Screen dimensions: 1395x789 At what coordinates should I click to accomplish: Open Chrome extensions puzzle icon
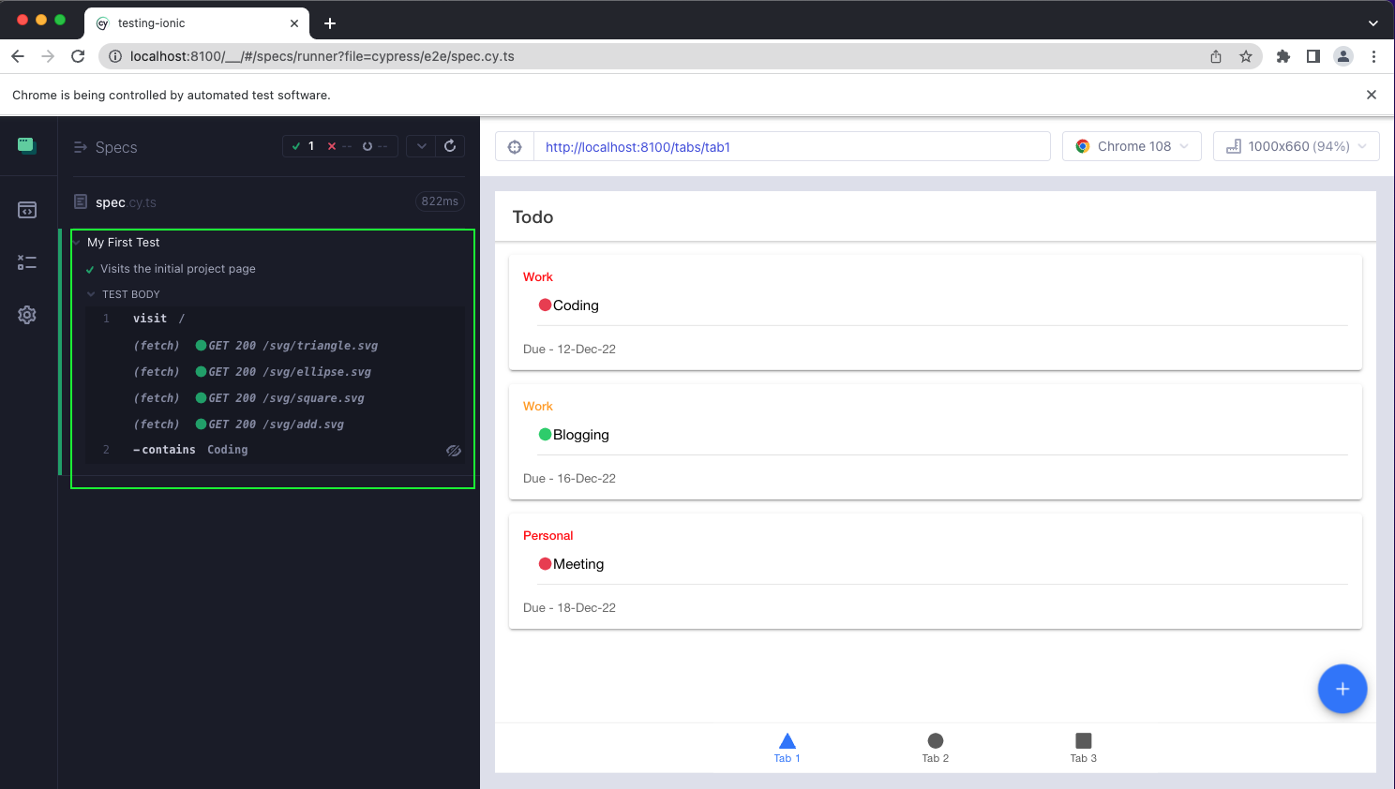click(1283, 56)
